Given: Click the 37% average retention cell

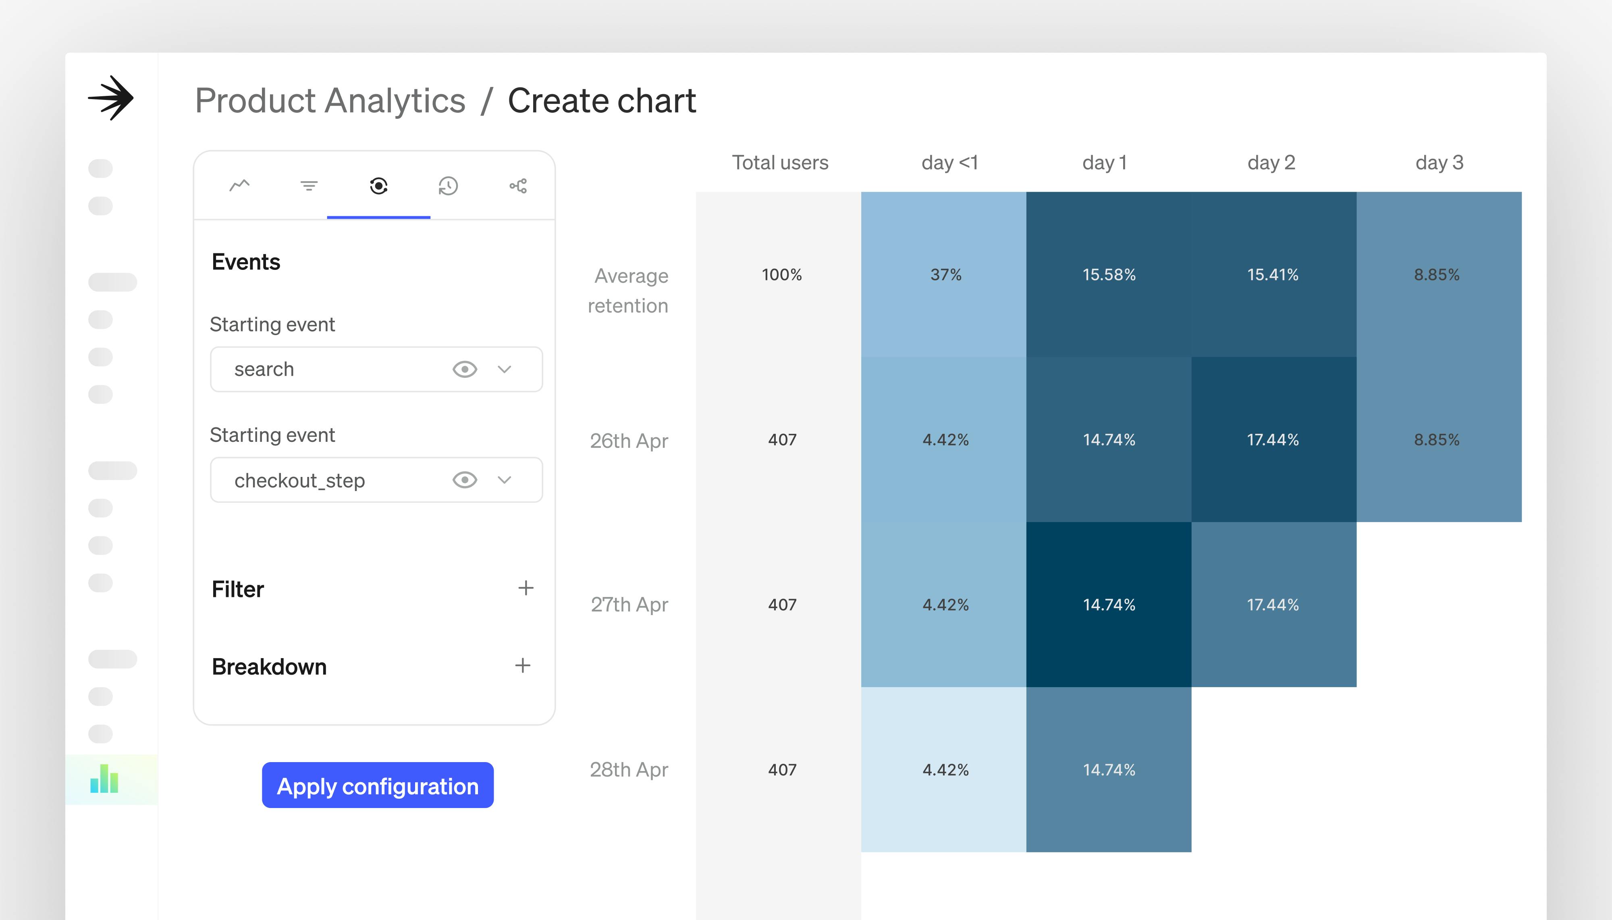Looking at the screenshot, I should point(945,275).
